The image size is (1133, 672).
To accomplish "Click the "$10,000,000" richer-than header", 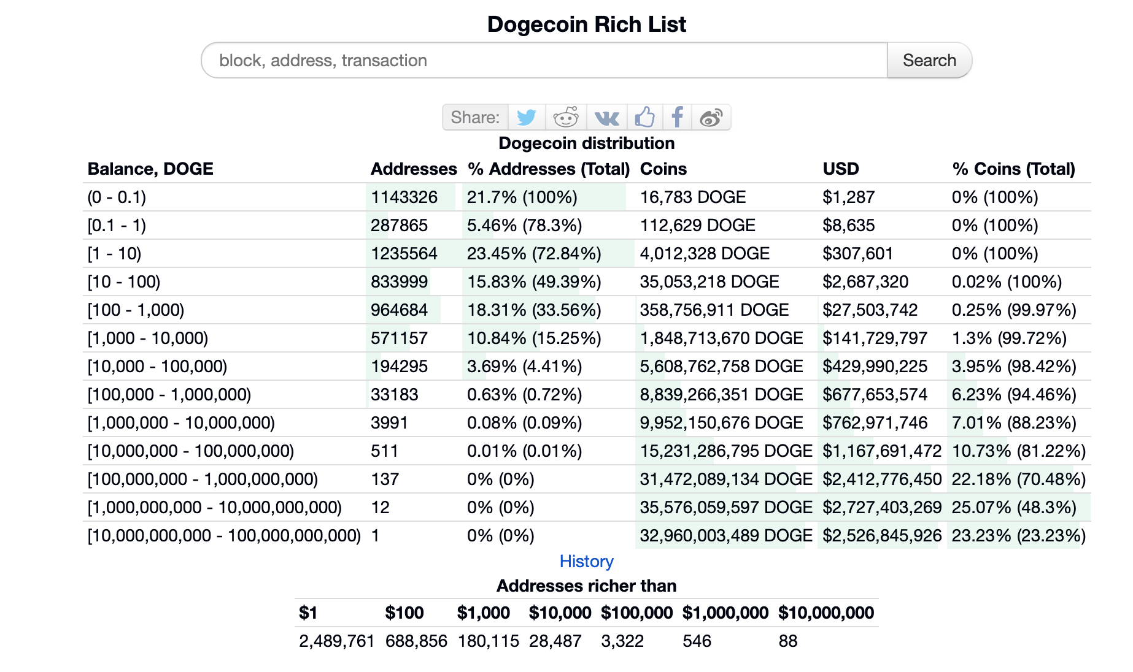I will pyautogui.click(x=825, y=612).
